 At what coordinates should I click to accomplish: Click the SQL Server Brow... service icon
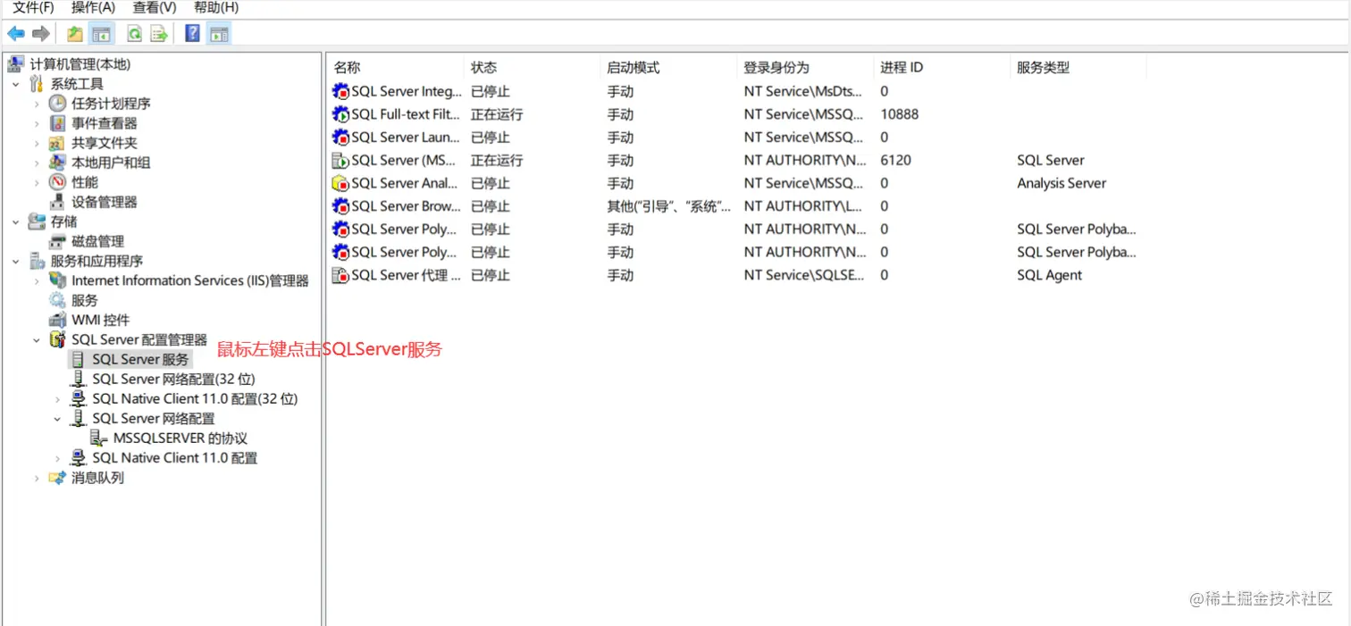coord(340,206)
